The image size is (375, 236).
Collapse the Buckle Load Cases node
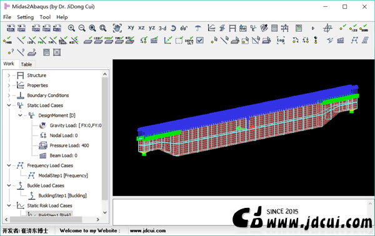coord(9,185)
